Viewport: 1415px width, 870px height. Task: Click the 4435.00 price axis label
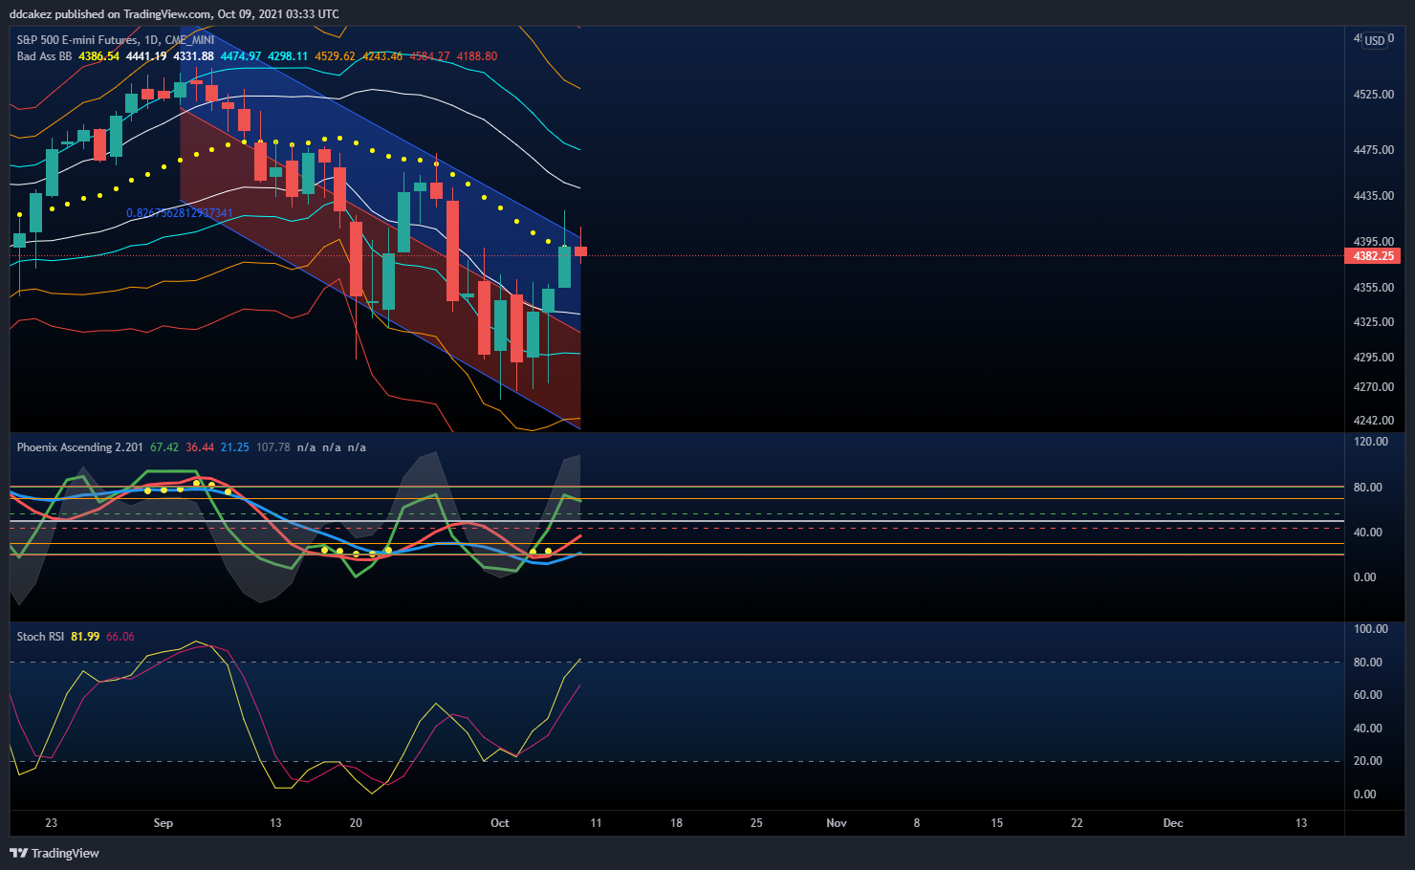[x=1373, y=196]
